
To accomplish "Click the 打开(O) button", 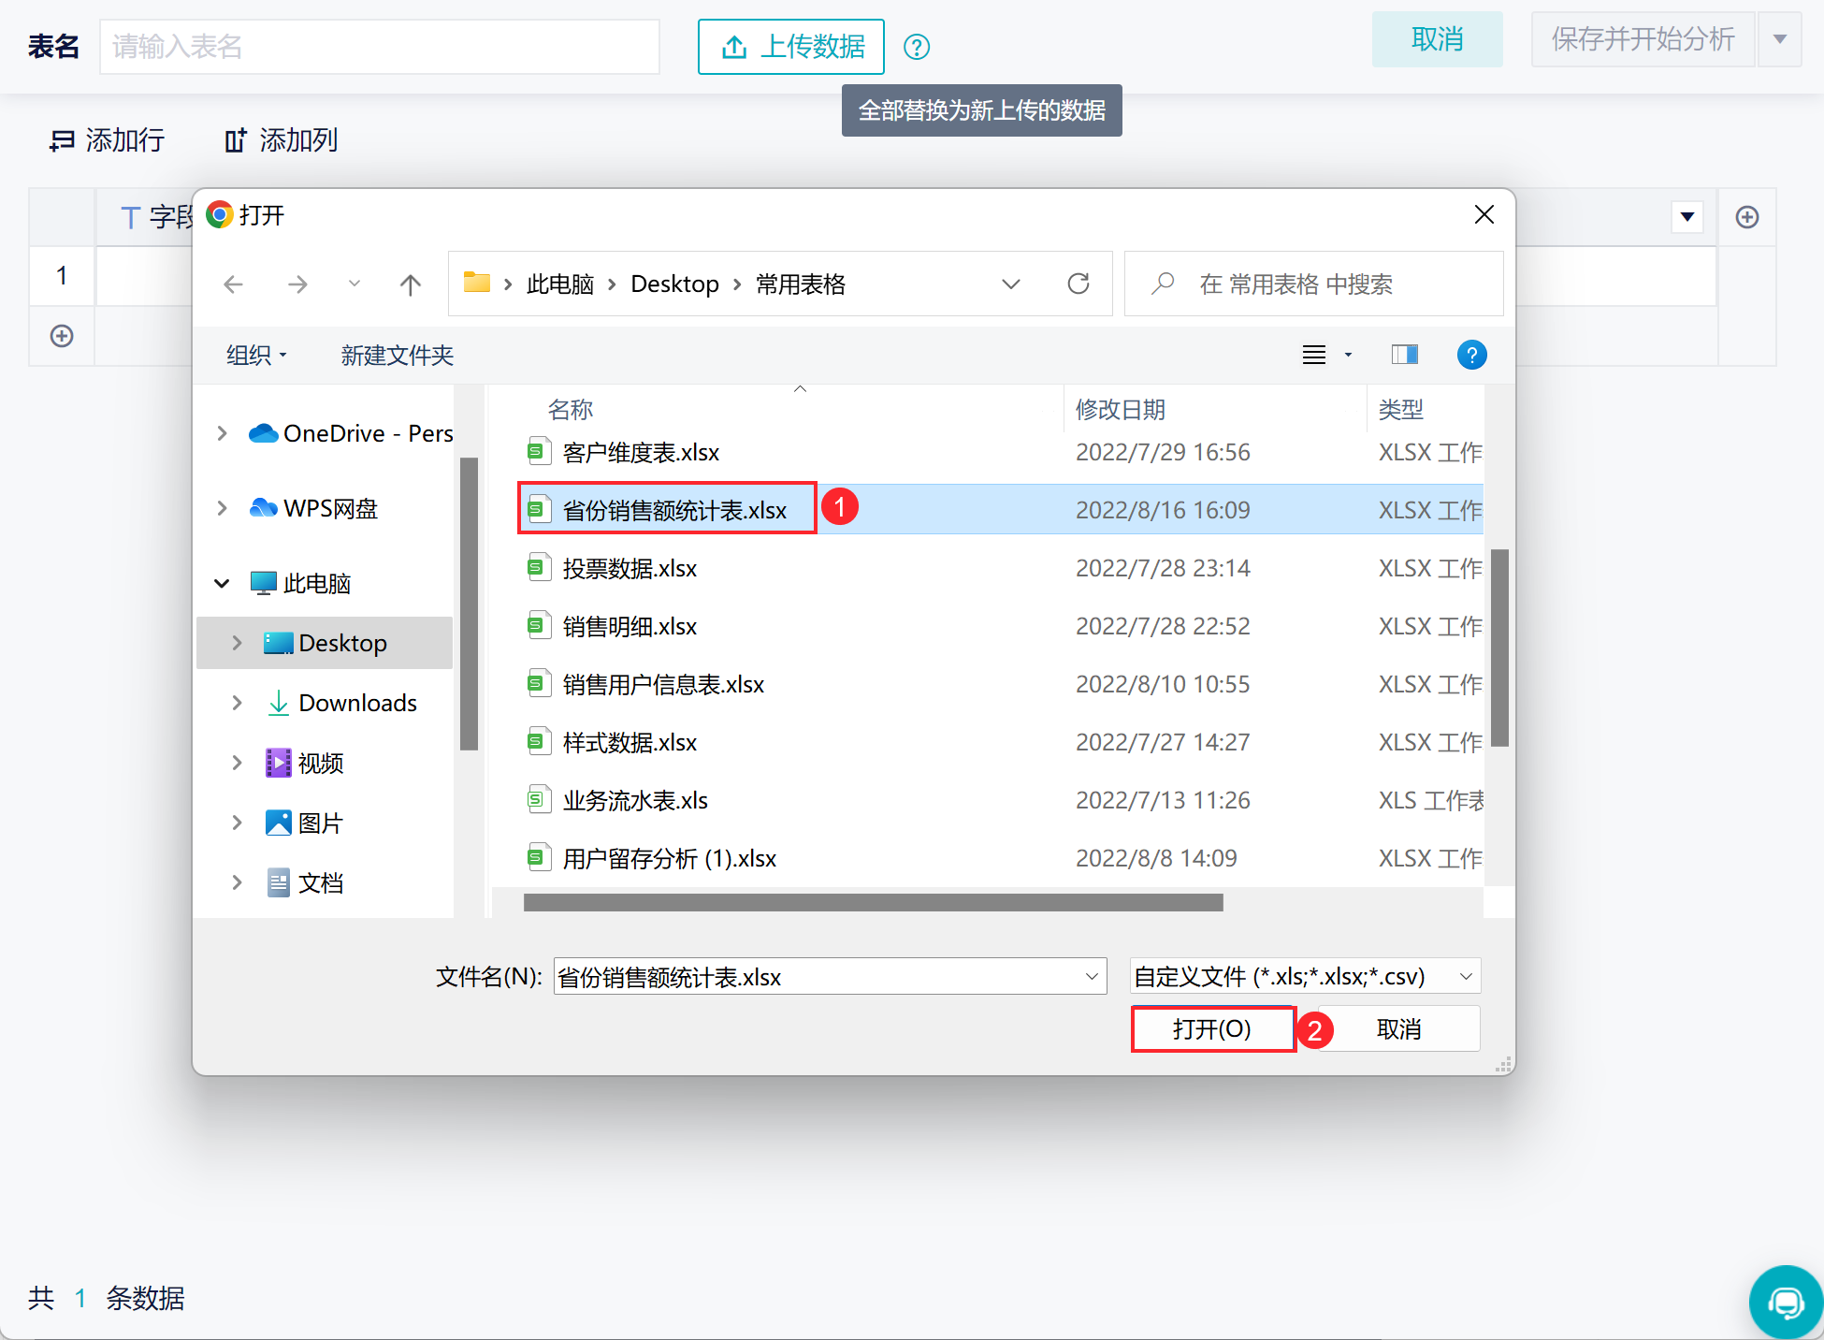I will pyautogui.click(x=1212, y=1029).
